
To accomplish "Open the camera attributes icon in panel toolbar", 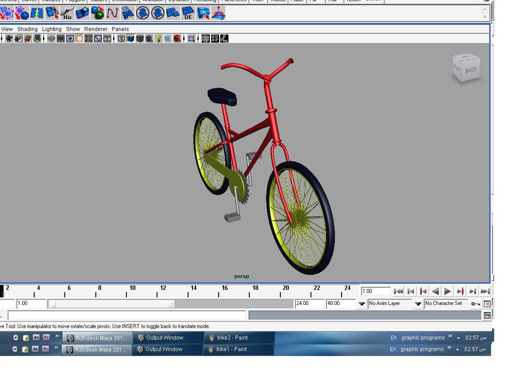I will (18, 39).
